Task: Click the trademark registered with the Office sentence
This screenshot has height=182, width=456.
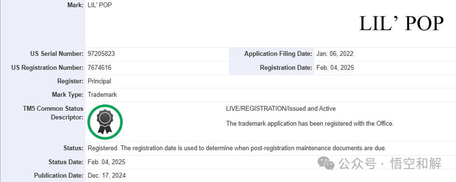Action: pyautogui.click(x=310, y=123)
